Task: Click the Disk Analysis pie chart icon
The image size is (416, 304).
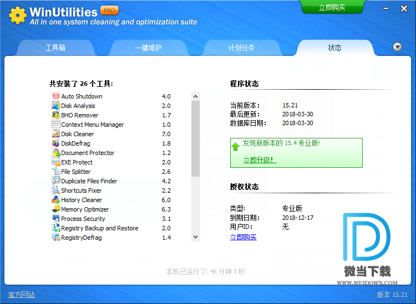Action: point(55,105)
